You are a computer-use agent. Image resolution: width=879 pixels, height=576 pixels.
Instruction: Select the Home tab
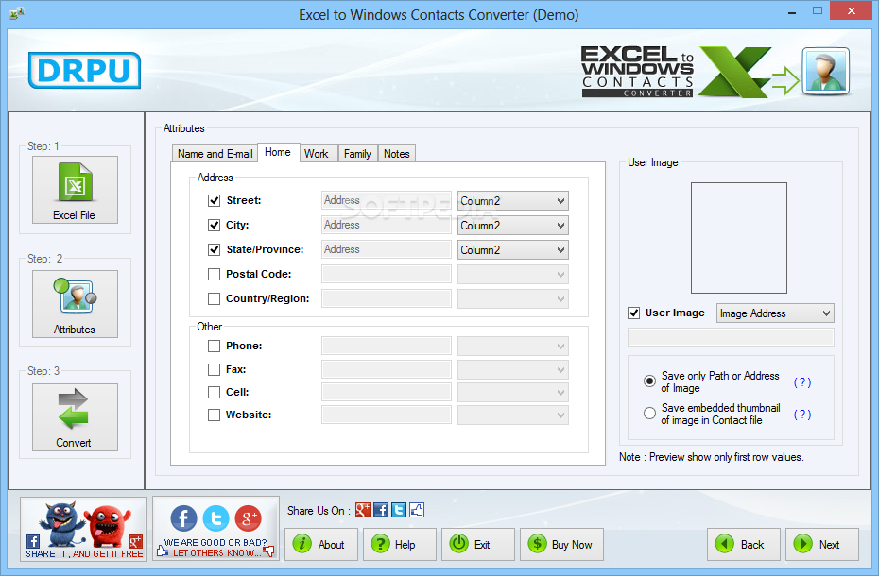click(x=278, y=152)
